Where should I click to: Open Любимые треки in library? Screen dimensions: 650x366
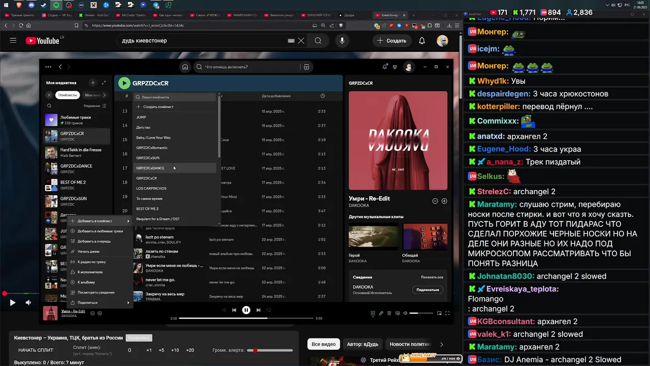tap(77, 120)
